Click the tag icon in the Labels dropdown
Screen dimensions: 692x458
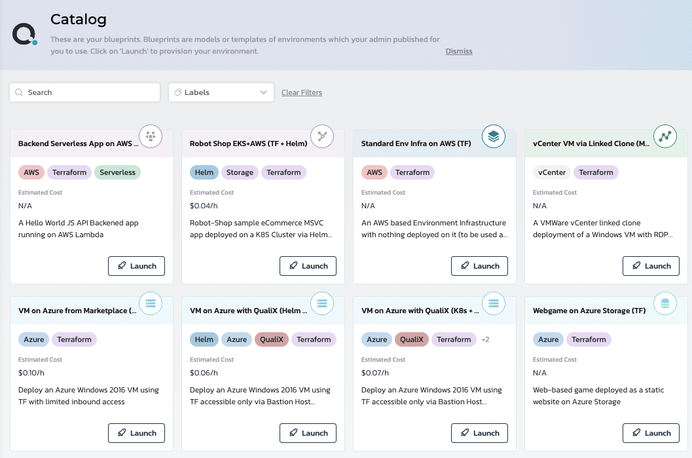[x=178, y=92]
